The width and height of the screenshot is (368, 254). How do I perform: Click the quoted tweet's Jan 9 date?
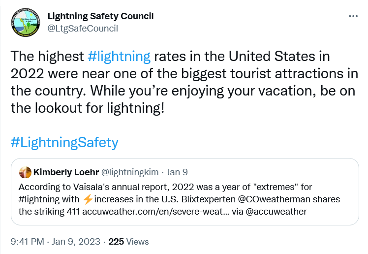(177, 172)
